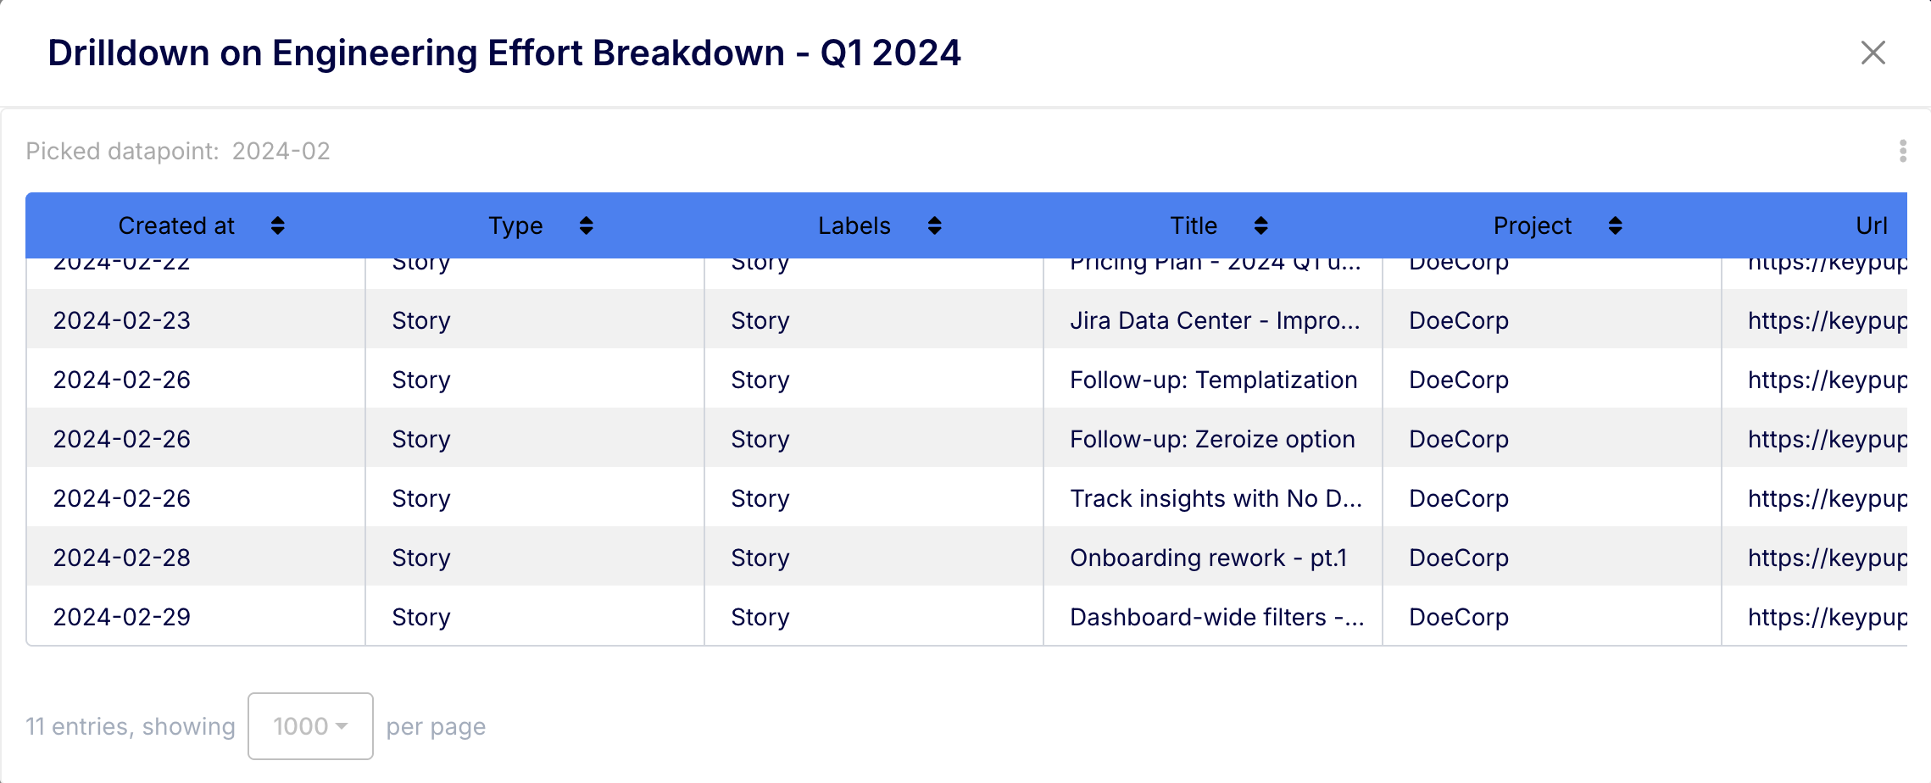Click the 2024-02-28 date cell

click(122, 558)
